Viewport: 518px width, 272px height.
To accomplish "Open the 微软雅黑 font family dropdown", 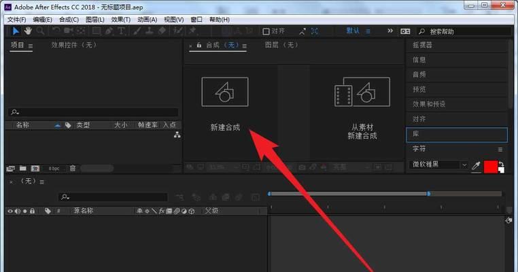I will pyautogui.click(x=464, y=165).
